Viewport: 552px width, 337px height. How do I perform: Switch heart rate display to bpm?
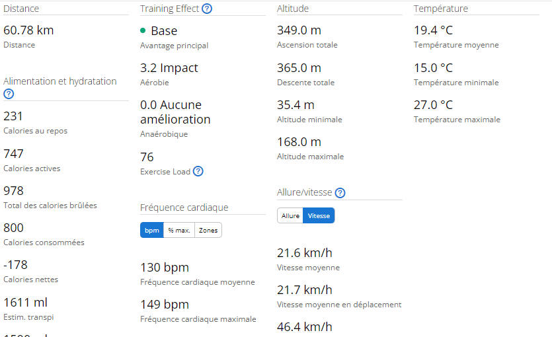point(151,230)
